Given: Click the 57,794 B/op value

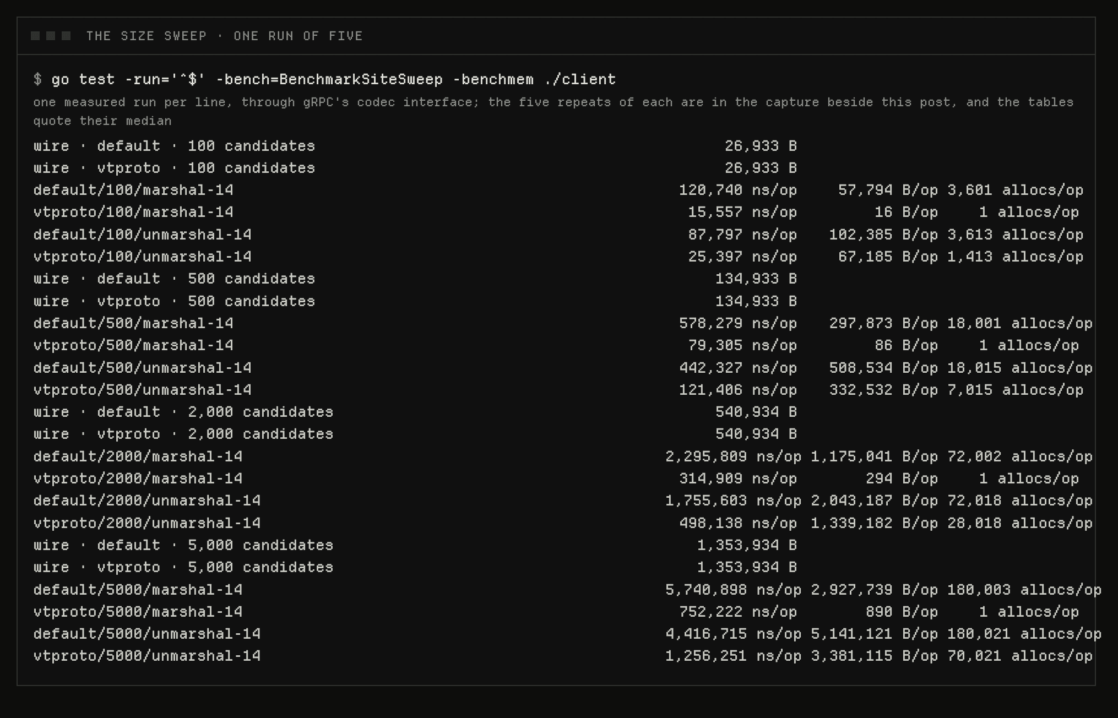Looking at the screenshot, I should 888,190.
